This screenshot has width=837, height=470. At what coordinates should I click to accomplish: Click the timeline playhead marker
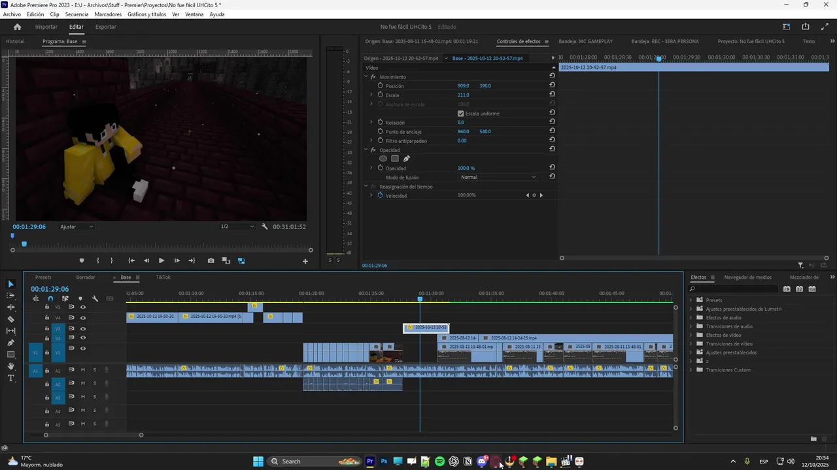tap(420, 299)
